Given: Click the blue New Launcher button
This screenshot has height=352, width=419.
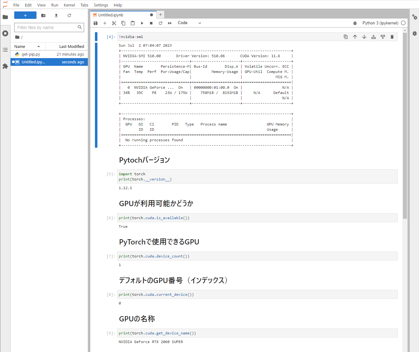Looking at the screenshot, I should (25, 15).
